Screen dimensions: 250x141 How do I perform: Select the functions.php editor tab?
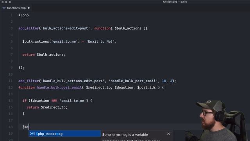[16, 8]
